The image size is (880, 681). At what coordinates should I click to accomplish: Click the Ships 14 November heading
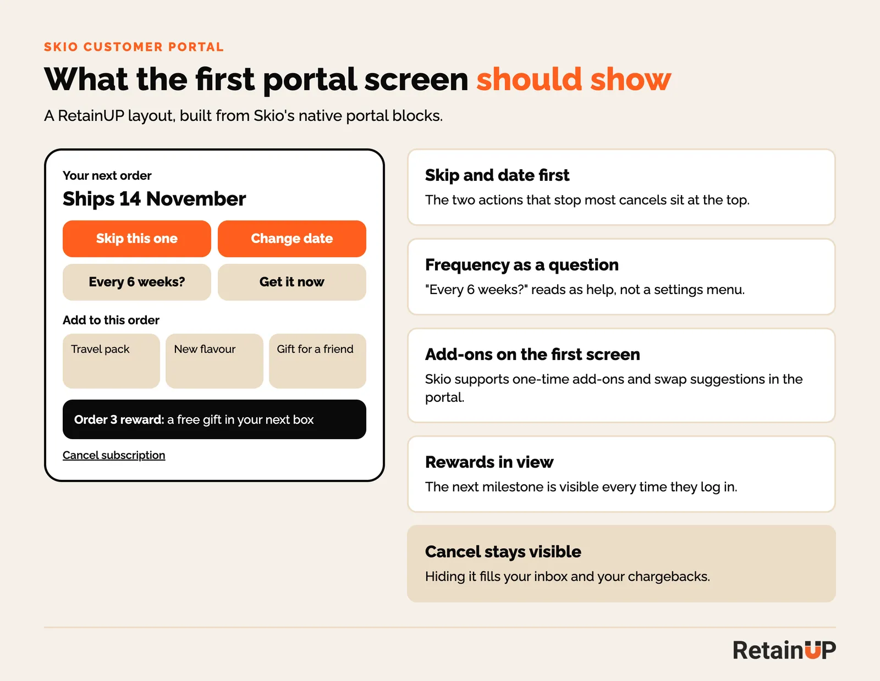pyautogui.click(x=154, y=198)
